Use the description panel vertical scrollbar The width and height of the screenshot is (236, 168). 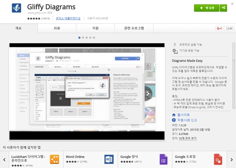[234, 76]
